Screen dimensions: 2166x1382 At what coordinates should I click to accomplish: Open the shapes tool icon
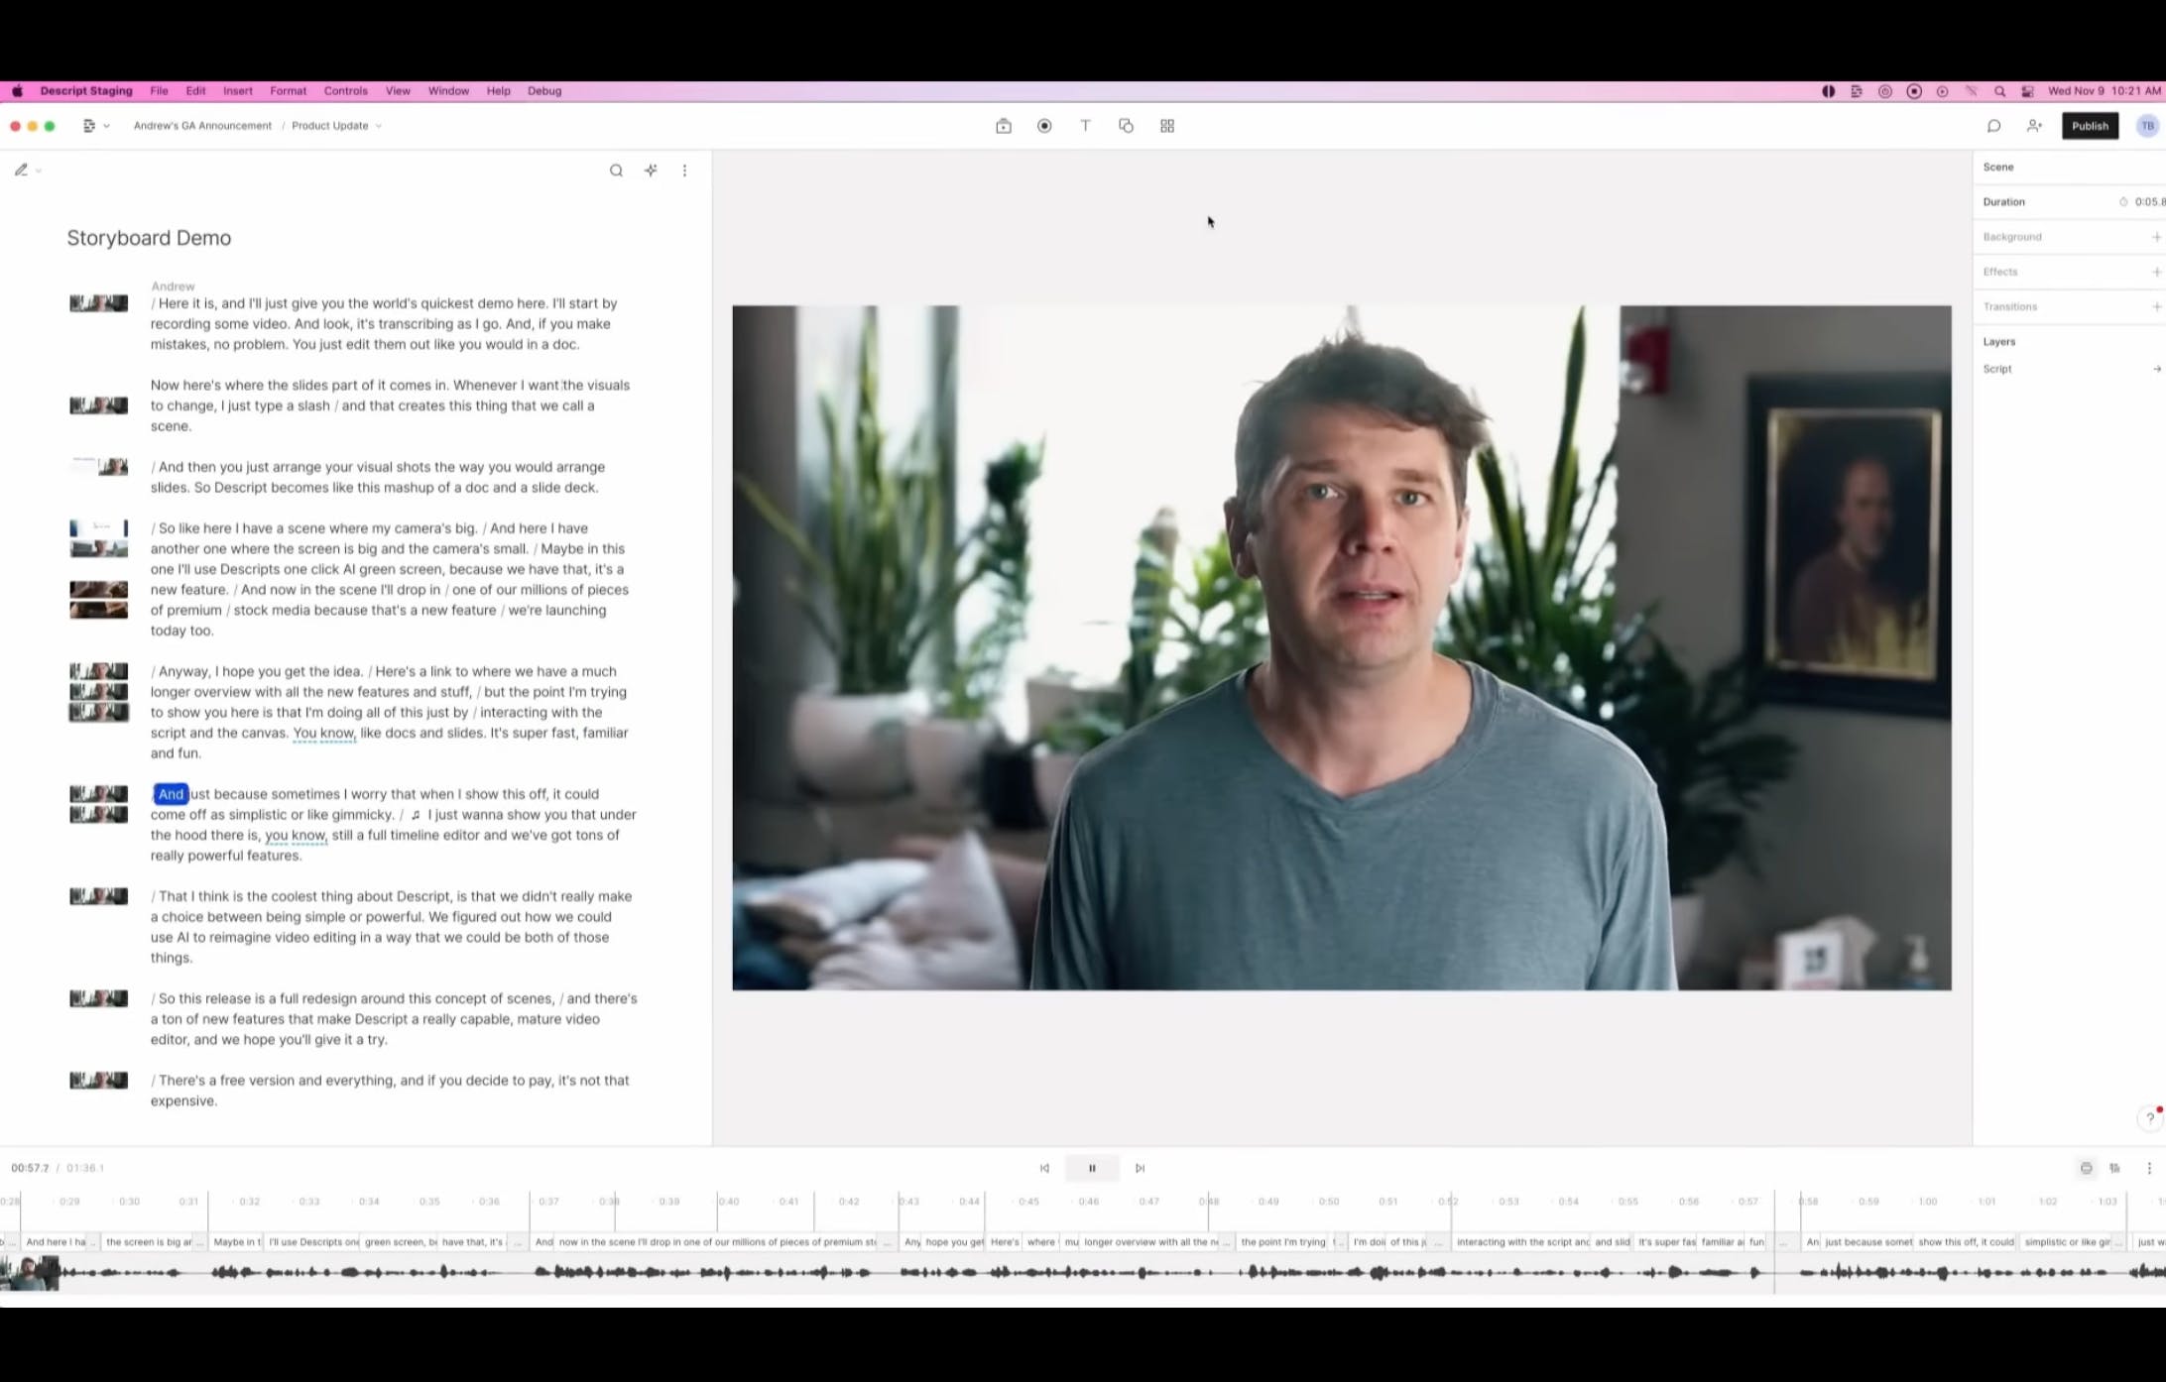(x=1126, y=126)
